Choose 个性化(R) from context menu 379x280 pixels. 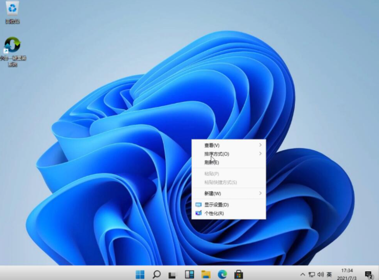coord(214,213)
